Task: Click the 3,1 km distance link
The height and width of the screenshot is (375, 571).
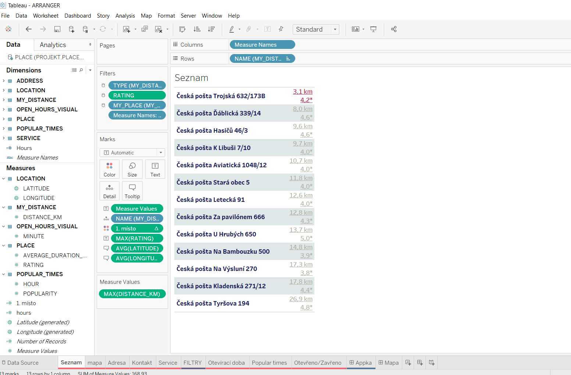Action: (303, 92)
